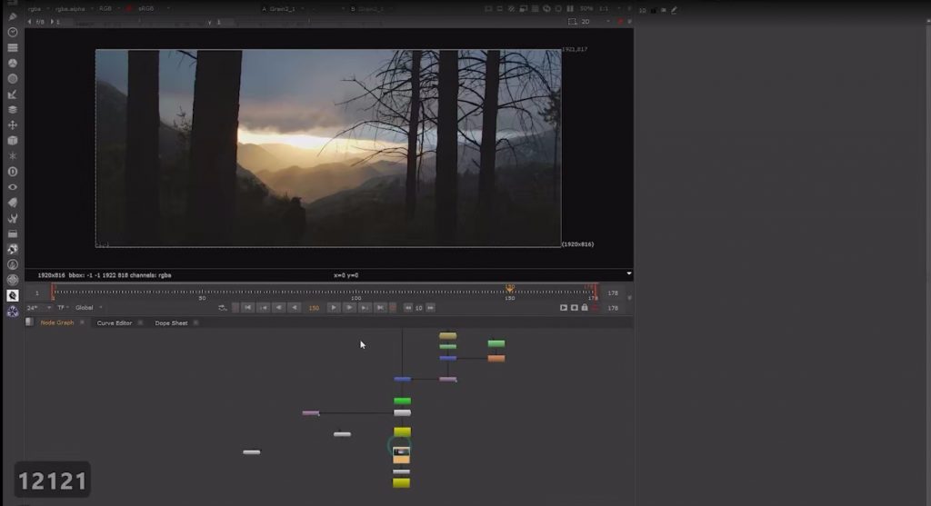Jump to the last frame
The width and height of the screenshot is (931, 506).
coord(380,307)
